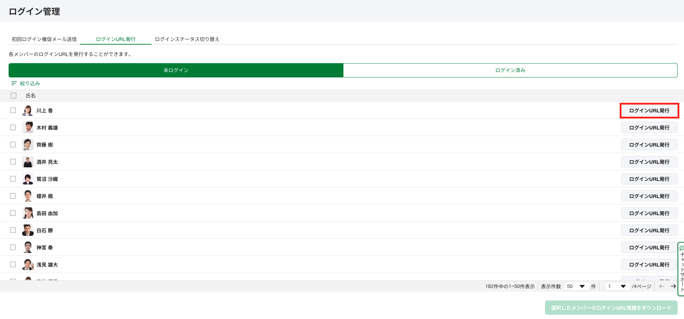Click the previous page left arrow
The height and width of the screenshot is (319, 684).
coord(662,286)
